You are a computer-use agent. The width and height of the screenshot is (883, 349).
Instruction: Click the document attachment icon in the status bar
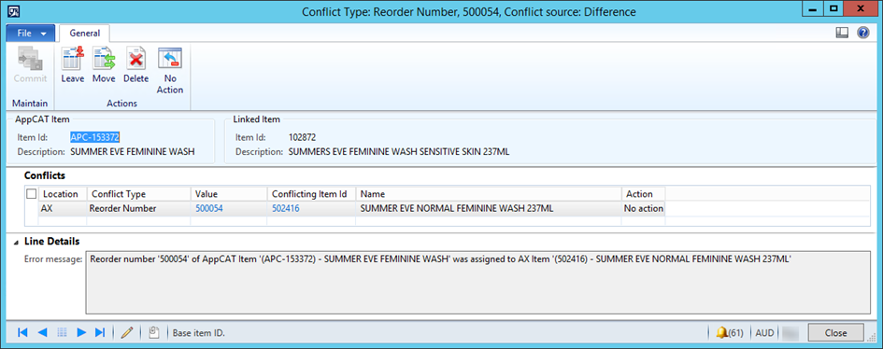[x=154, y=333]
